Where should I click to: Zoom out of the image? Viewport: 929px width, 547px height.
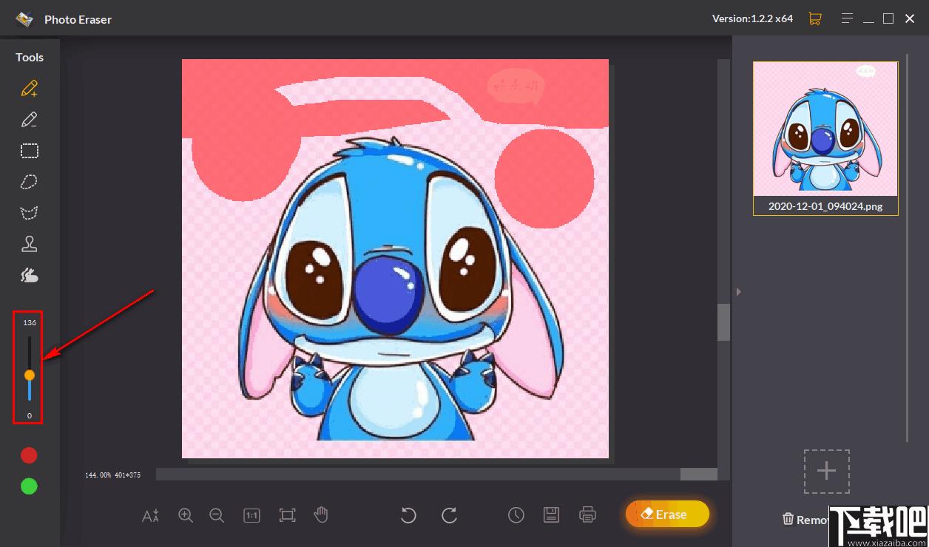[217, 515]
